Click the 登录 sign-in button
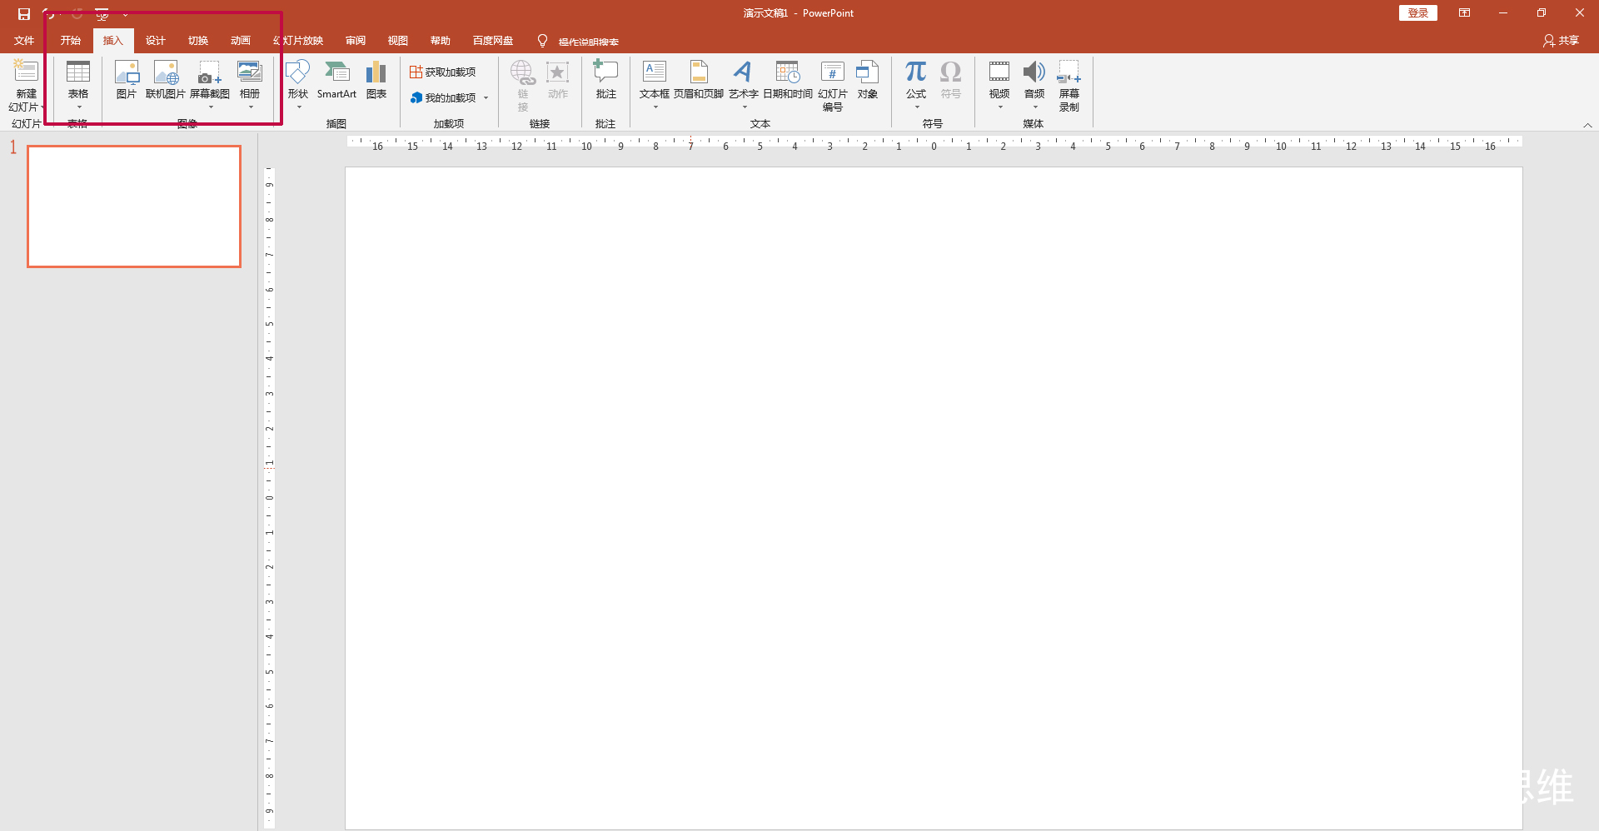Screen dimensions: 1599x831 click(x=1417, y=13)
